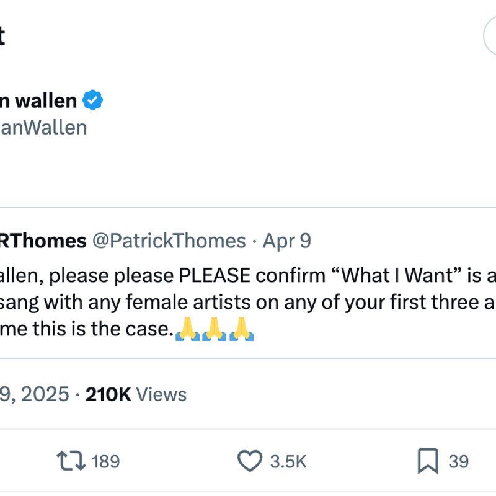Screen dimensions: 496x496
Task: Click the last folded hands emoji
Action: [x=241, y=330]
